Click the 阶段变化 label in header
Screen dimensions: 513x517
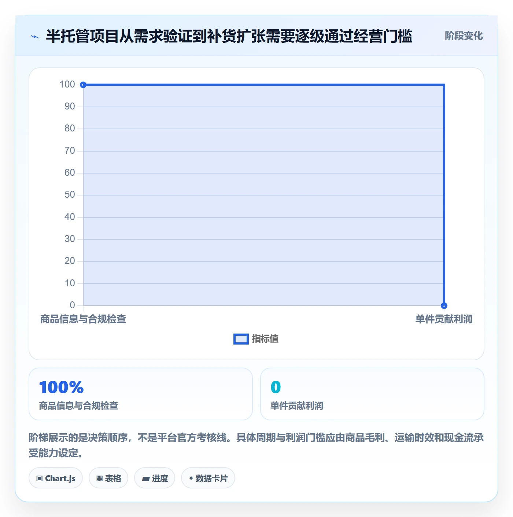tap(464, 36)
